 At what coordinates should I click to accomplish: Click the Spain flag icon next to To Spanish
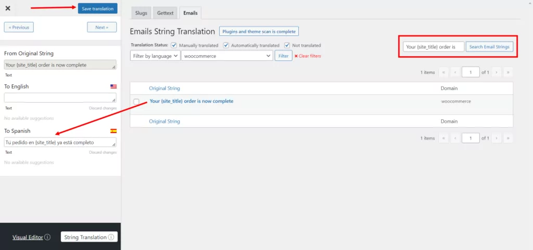113,131
